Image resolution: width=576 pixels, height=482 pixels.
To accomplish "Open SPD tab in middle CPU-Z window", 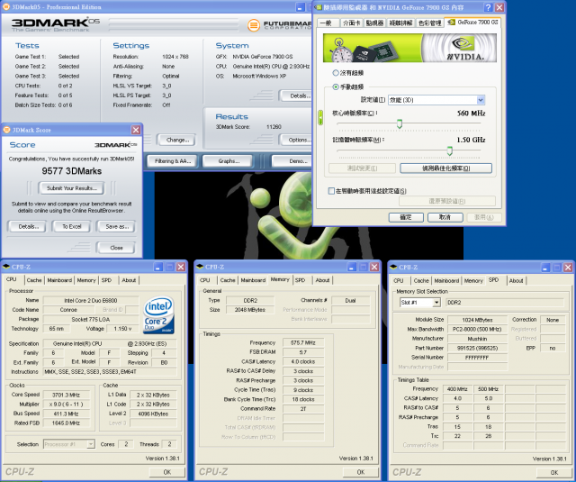I will pyautogui.click(x=300, y=280).
